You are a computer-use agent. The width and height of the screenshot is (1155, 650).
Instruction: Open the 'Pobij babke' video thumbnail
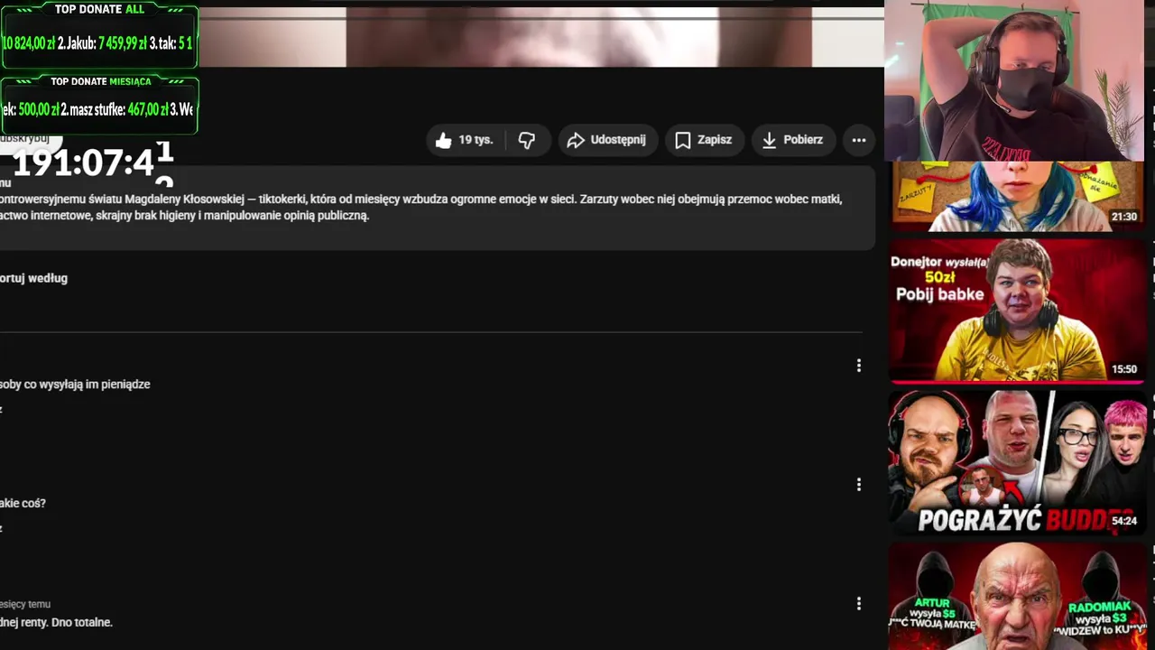pyautogui.click(x=1017, y=310)
